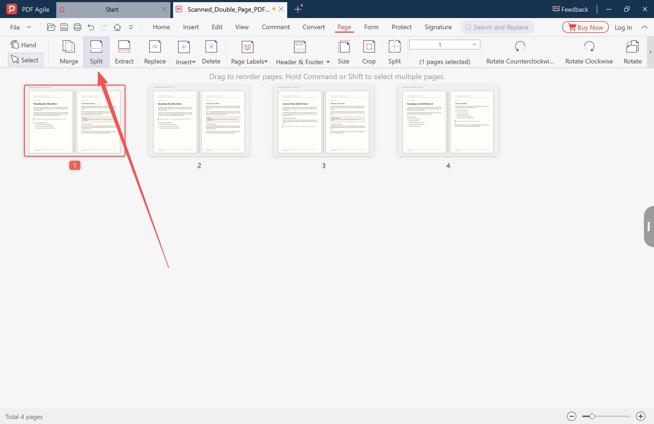Switch to the Protect tab
Image resolution: width=654 pixels, height=424 pixels.
(x=401, y=27)
